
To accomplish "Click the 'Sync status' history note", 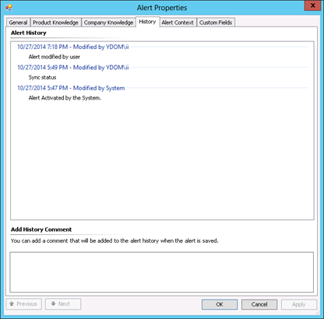I will (42, 77).
